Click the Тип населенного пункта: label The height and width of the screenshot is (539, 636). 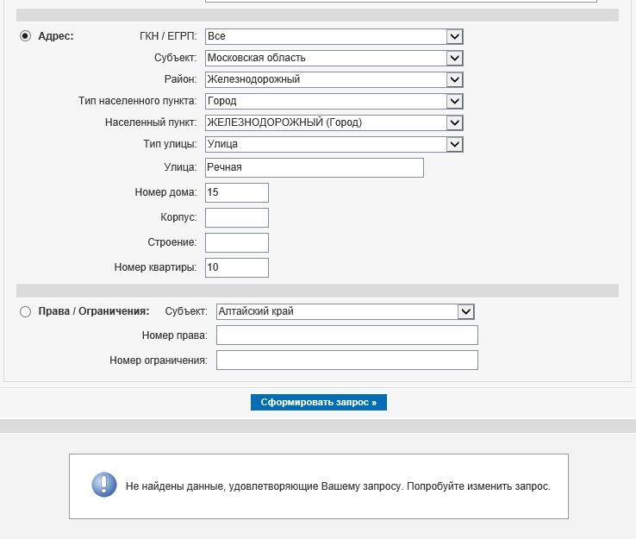pos(138,101)
